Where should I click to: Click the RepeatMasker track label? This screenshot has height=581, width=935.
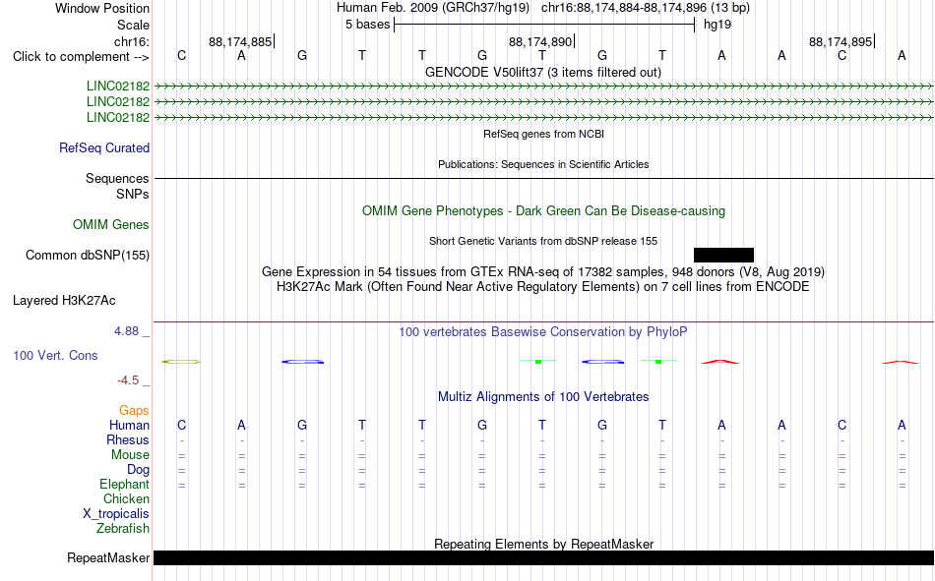(108, 557)
